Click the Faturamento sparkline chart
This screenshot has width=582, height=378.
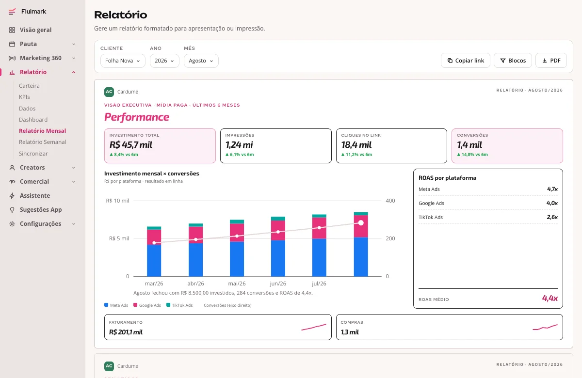click(314, 327)
